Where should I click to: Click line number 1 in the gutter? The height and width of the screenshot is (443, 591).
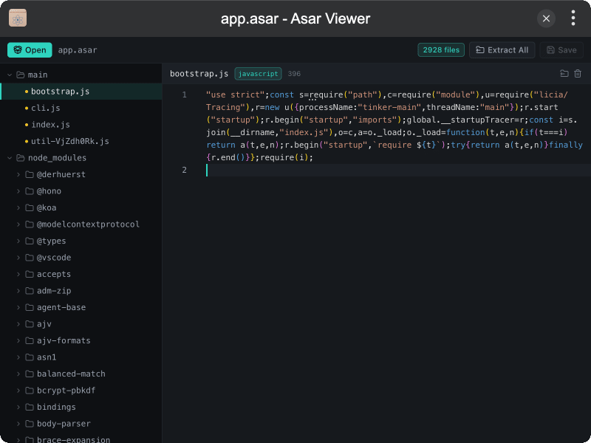coord(184,95)
